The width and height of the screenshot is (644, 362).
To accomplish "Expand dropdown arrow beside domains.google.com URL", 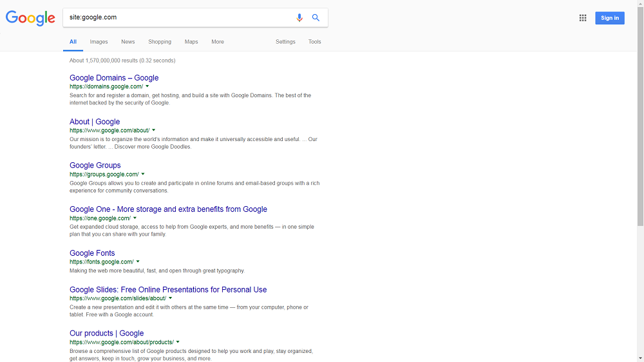I will tap(147, 86).
